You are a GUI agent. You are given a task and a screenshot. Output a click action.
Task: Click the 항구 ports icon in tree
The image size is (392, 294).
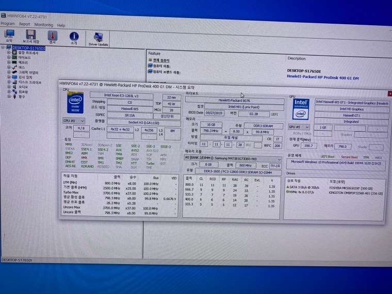click(14, 96)
